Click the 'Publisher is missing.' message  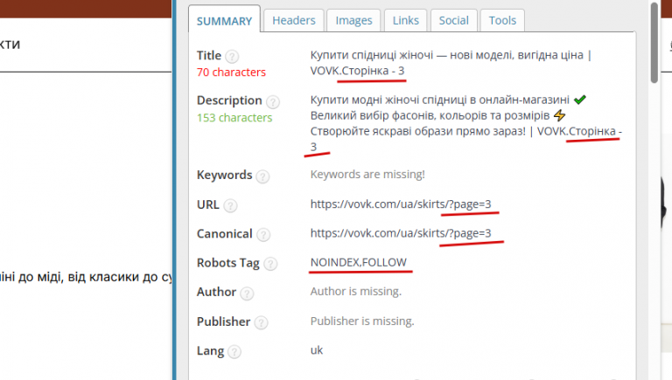362,321
